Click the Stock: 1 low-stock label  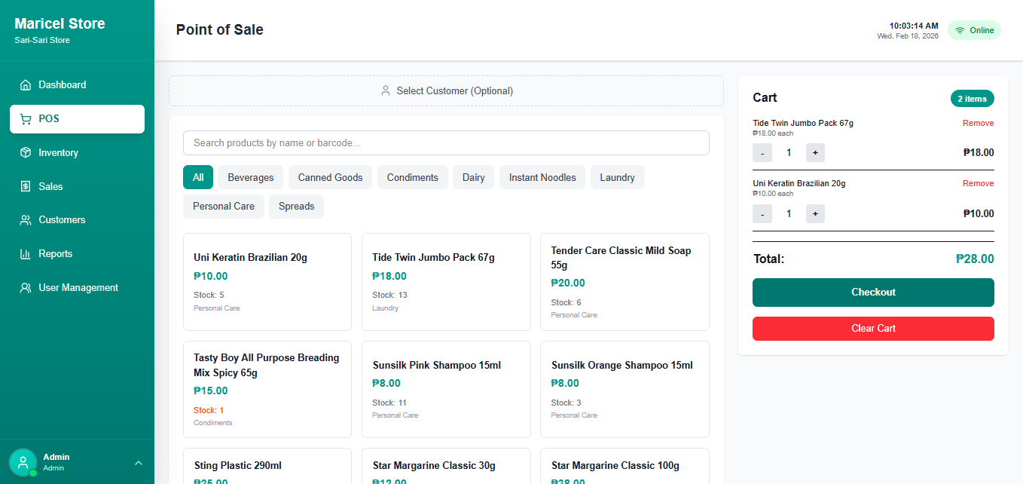coord(209,410)
